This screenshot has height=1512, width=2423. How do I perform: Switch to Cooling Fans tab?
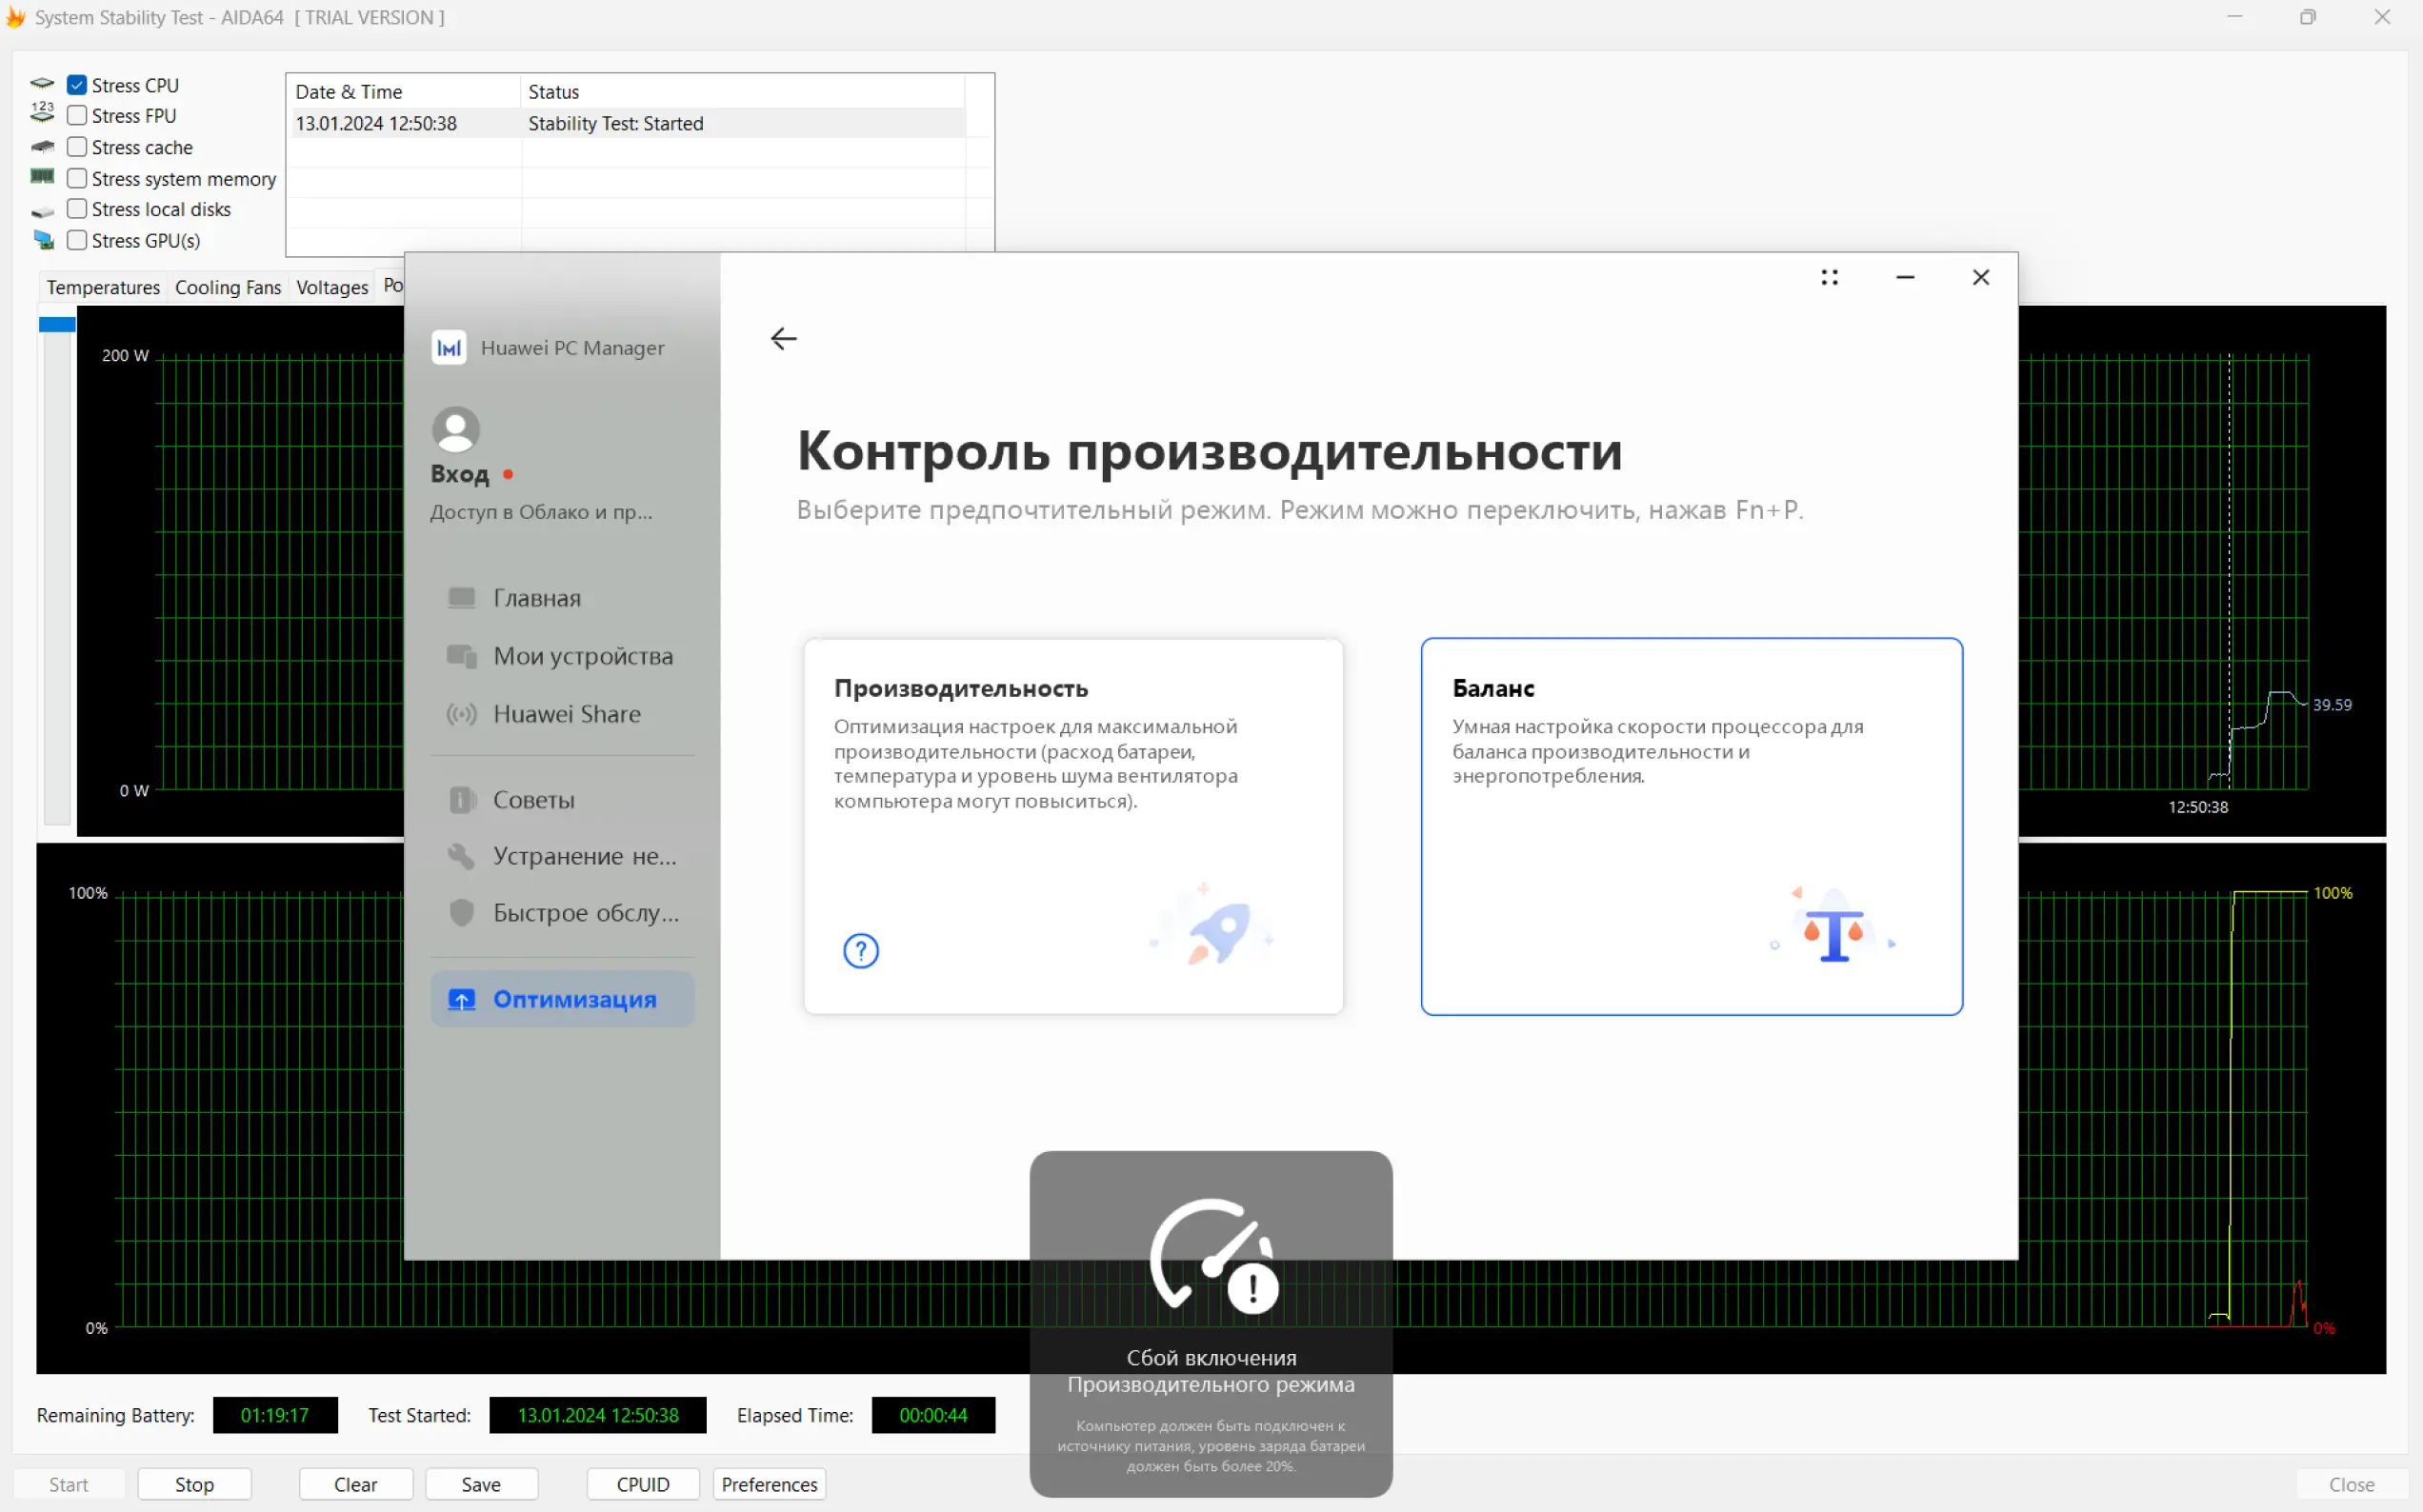tap(228, 288)
